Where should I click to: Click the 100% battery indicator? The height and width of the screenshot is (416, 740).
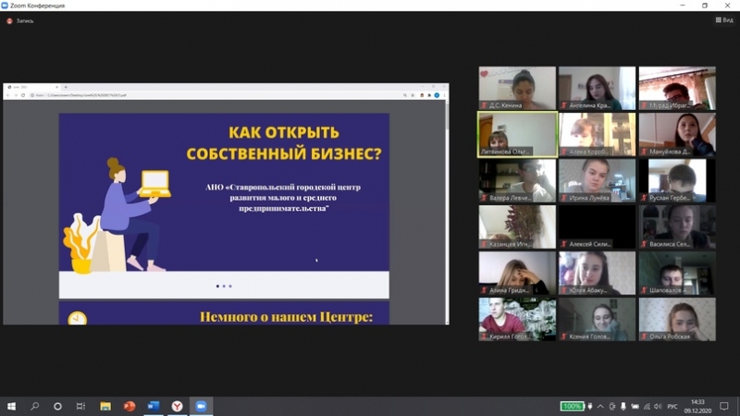pos(572,406)
